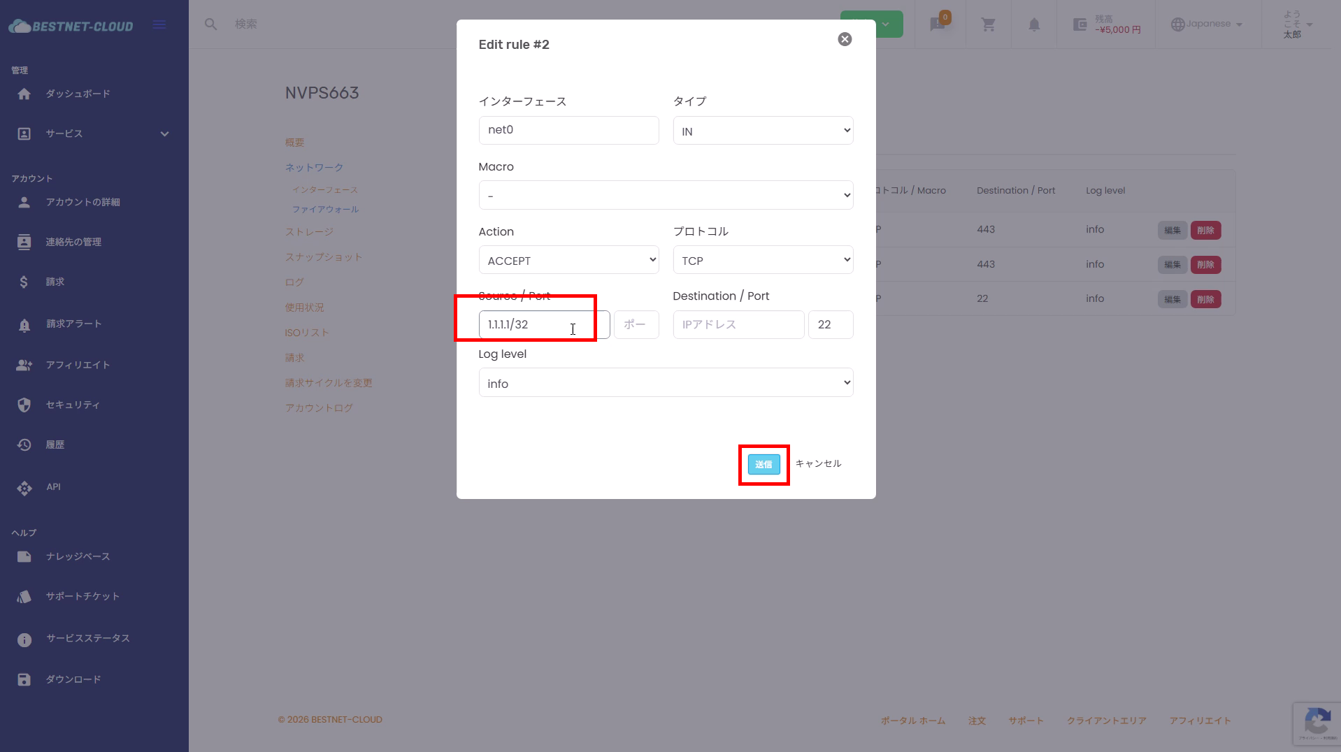The image size is (1341, 752).
Task: Open the notifications bell icon
Action: (1034, 25)
